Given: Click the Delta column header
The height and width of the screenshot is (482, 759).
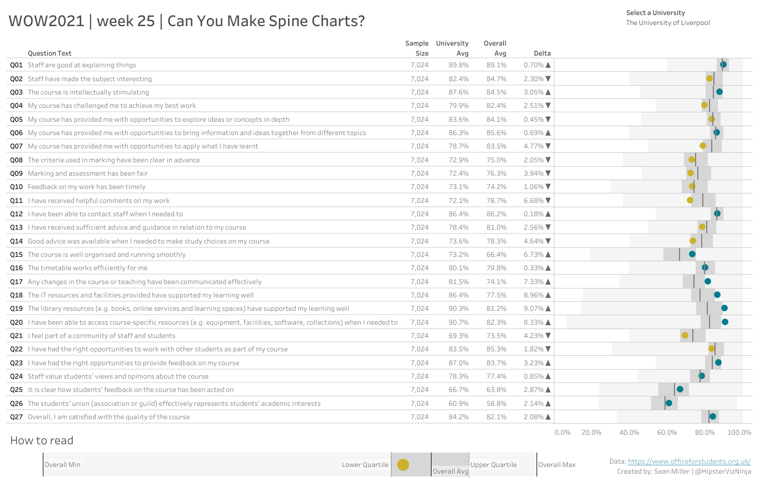Looking at the screenshot, I should tap(542, 53).
